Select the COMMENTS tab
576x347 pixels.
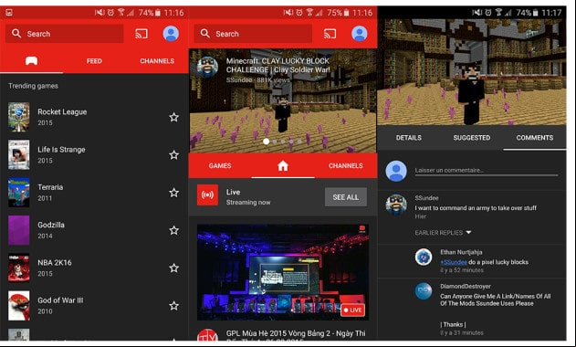click(535, 138)
